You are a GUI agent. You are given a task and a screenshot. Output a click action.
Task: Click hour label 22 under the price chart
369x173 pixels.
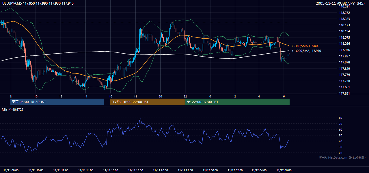[185, 96]
